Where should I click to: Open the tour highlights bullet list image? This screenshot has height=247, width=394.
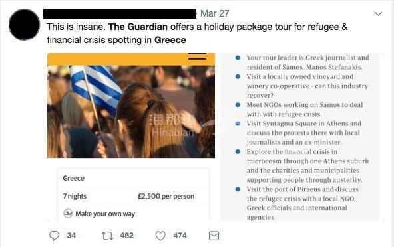[x=299, y=137]
